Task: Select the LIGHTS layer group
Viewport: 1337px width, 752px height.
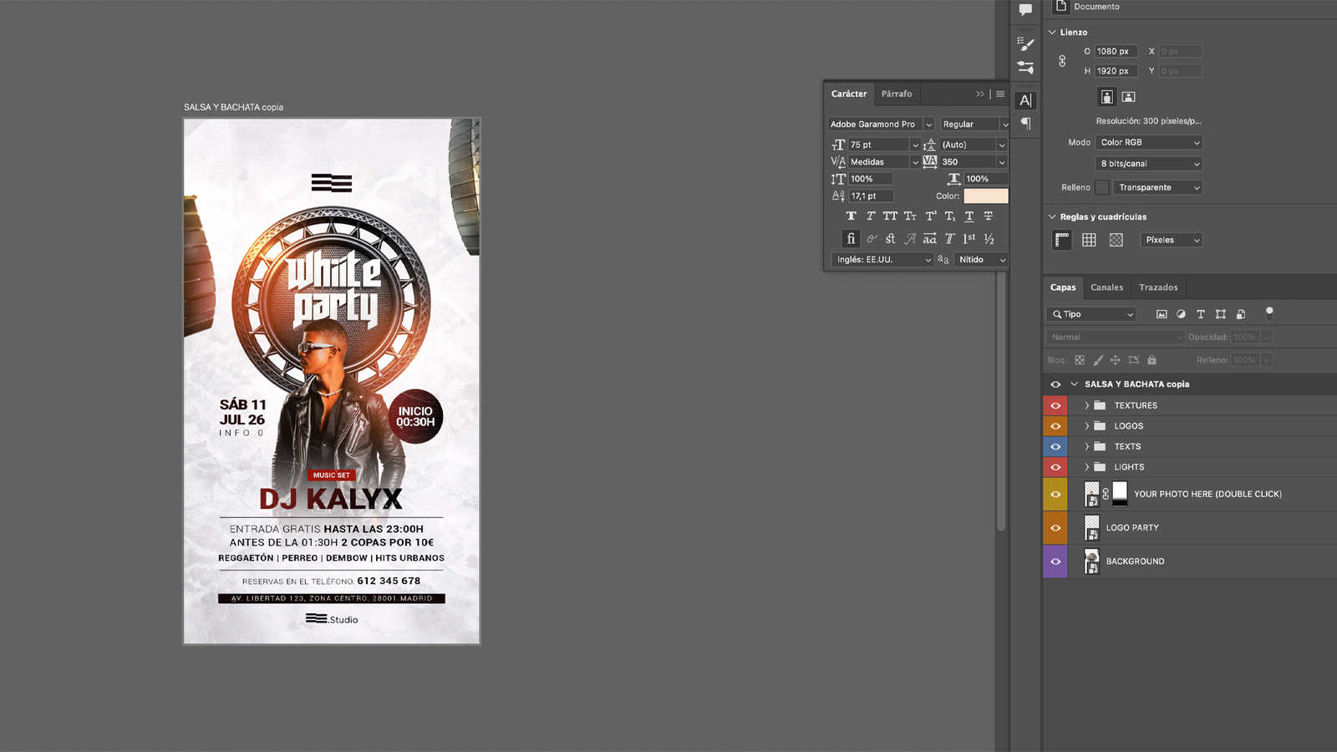Action: click(x=1129, y=467)
